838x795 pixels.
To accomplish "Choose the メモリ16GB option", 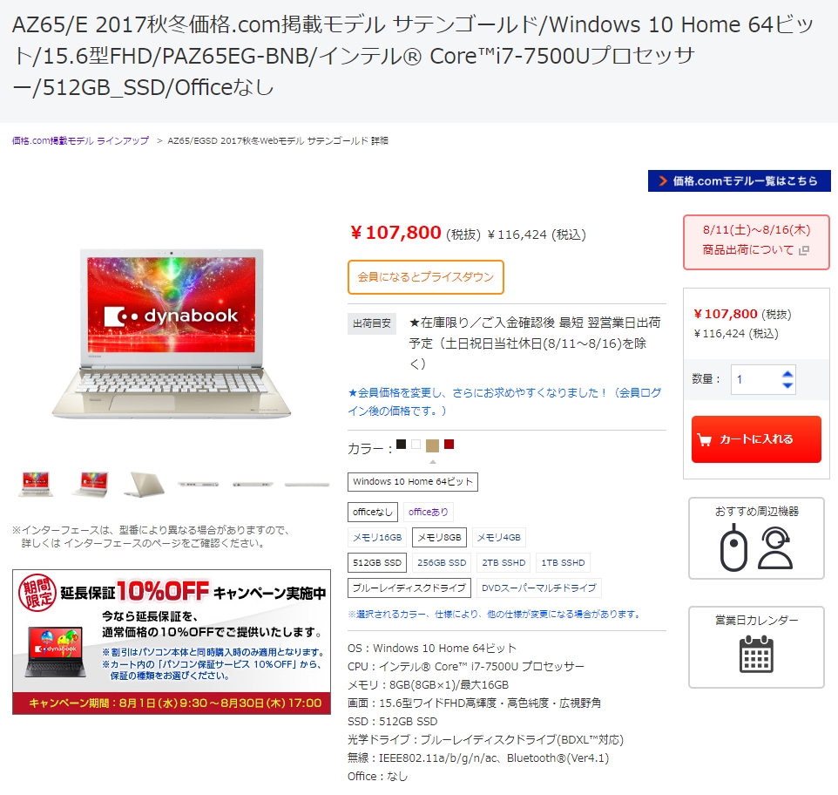I will (x=377, y=537).
